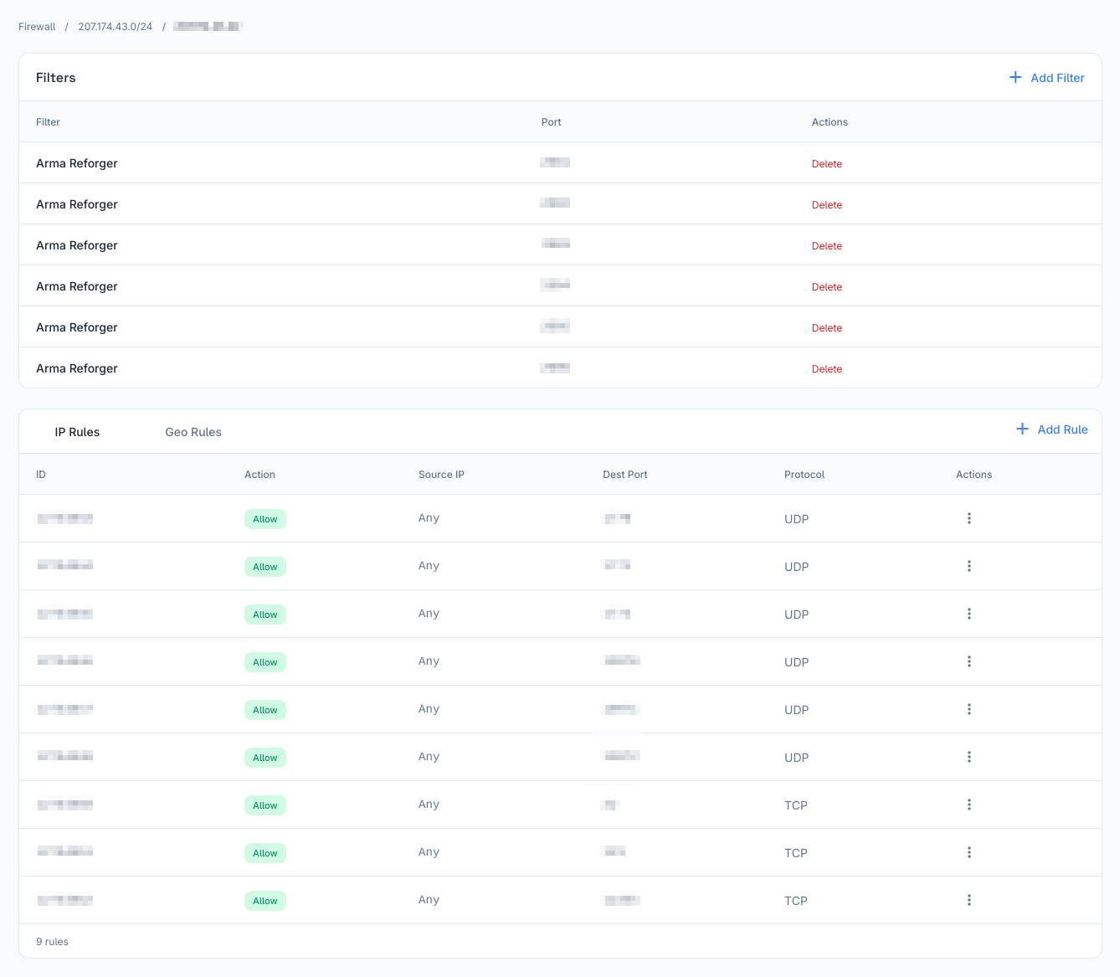1120x977 pixels.
Task: Click the UDP protocol cell in the first rule
Action: click(797, 519)
